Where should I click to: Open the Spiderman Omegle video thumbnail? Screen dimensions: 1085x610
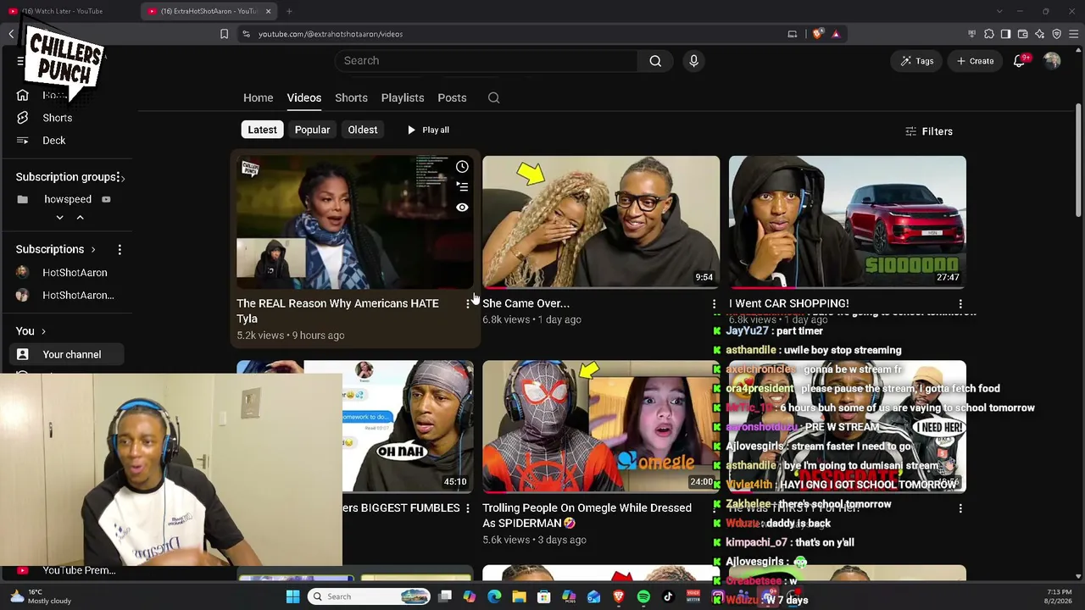(601, 427)
